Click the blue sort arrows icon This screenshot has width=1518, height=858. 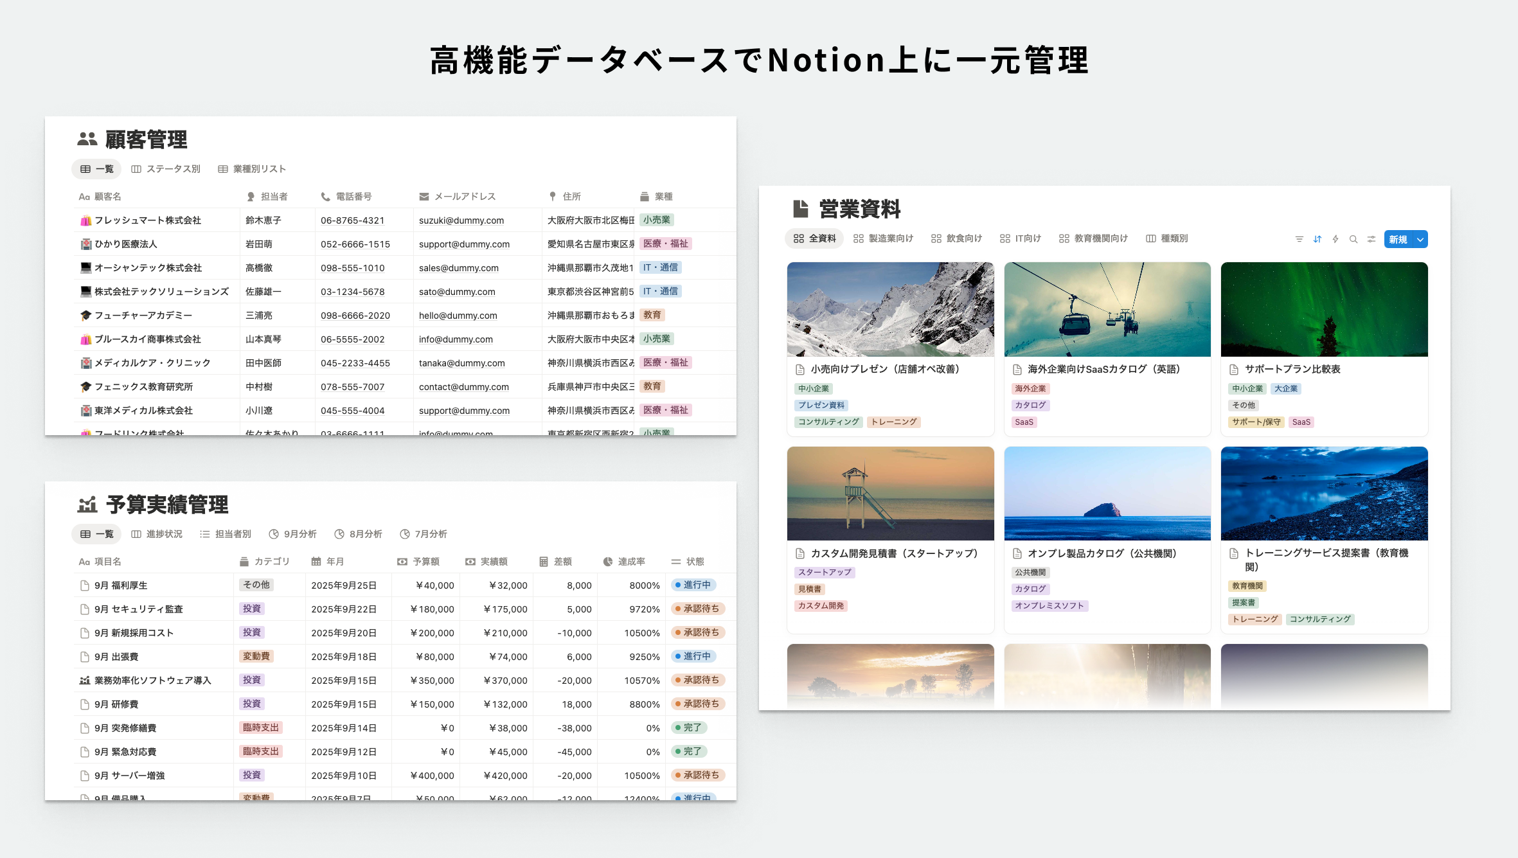point(1317,239)
